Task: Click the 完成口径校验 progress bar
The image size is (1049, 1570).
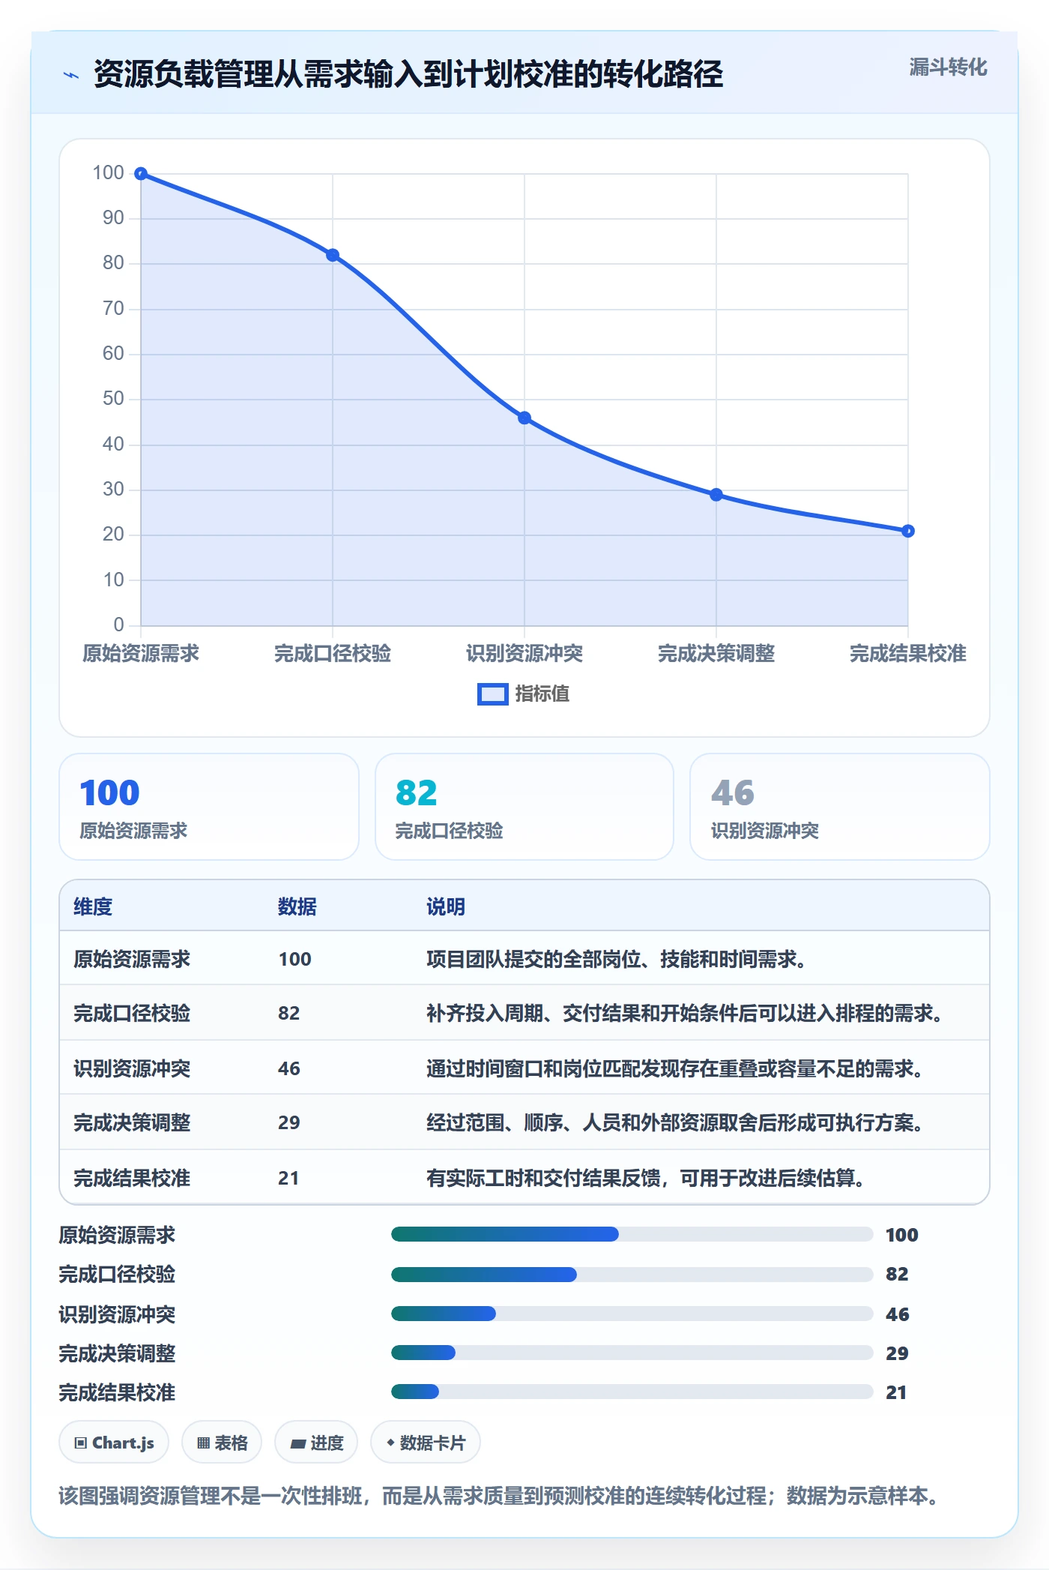Action: click(x=632, y=1274)
